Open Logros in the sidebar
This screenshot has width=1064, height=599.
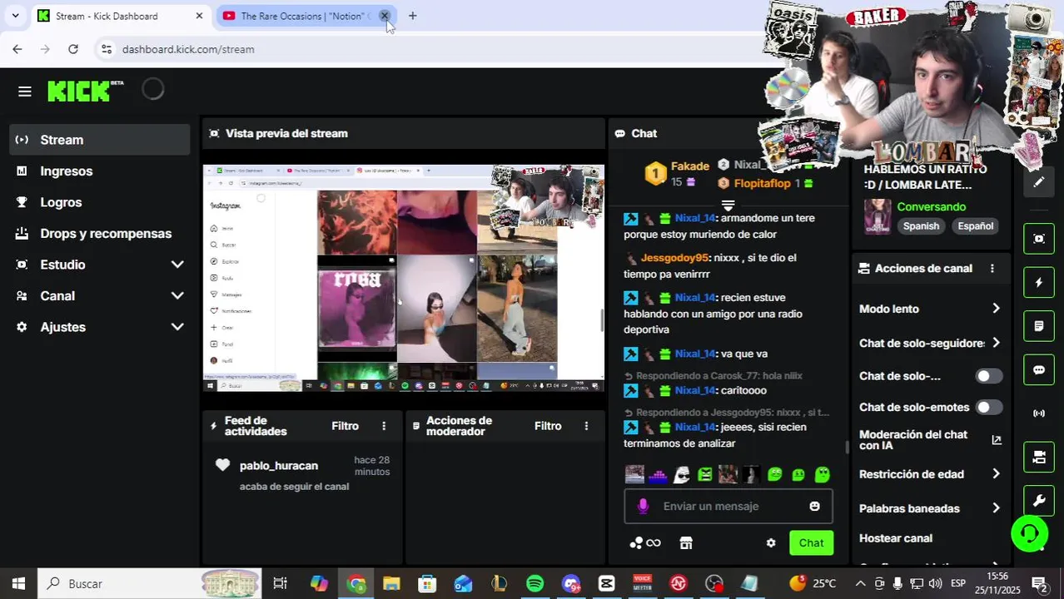(100, 202)
